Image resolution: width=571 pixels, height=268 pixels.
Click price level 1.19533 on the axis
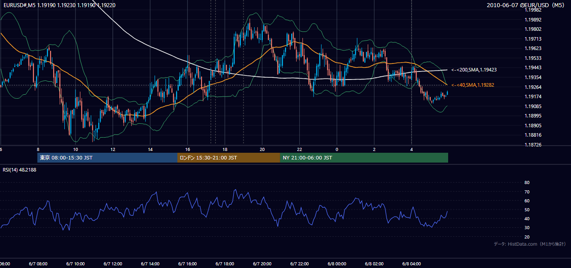tap(533, 58)
